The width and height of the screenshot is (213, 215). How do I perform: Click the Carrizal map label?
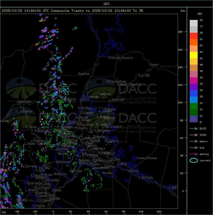[76, 171]
